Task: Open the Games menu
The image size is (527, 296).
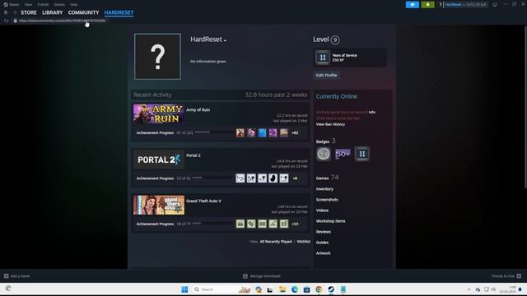Action: pos(59,4)
